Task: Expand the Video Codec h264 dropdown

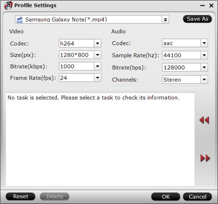Action: pyautogui.click(x=98, y=43)
